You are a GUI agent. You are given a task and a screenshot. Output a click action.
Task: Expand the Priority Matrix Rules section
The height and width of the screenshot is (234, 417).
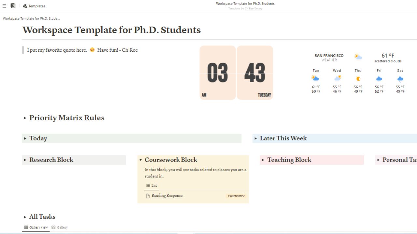pos(25,118)
